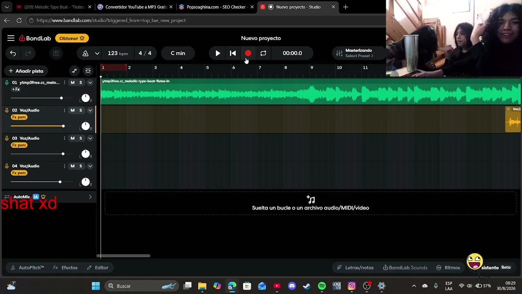The height and width of the screenshot is (294, 522).
Task: Click bar 5 on the timeline ruler
Action: pyautogui.click(x=207, y=67)
